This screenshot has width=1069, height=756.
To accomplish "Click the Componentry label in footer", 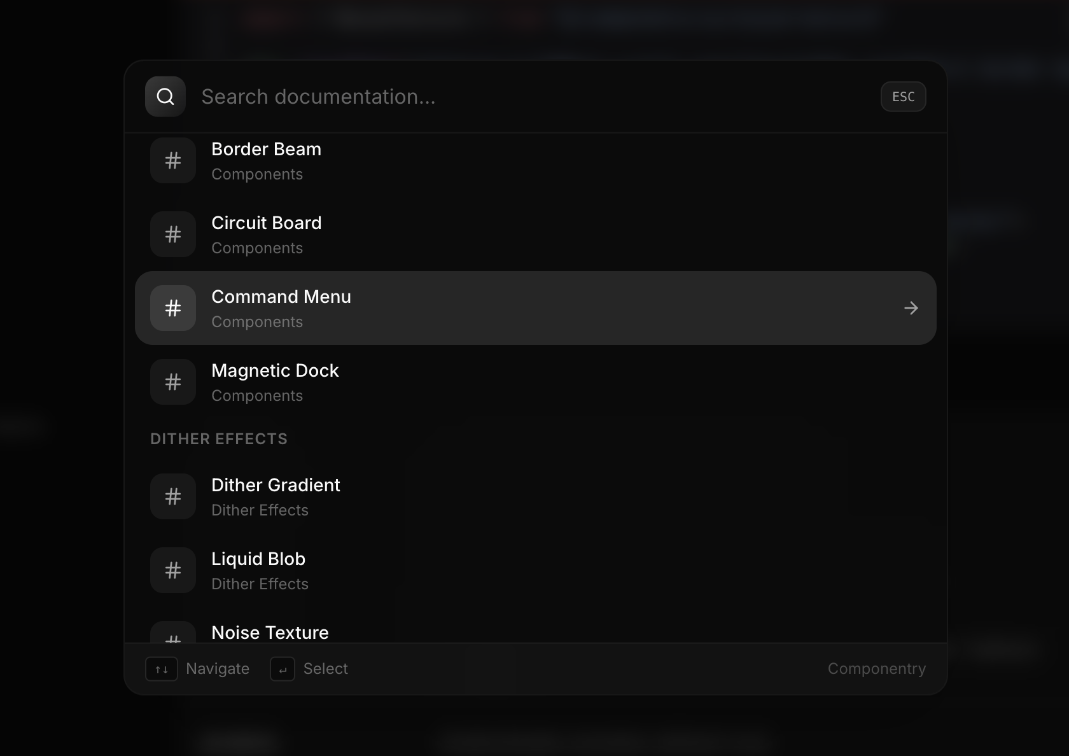I will (x=876, y=669).
